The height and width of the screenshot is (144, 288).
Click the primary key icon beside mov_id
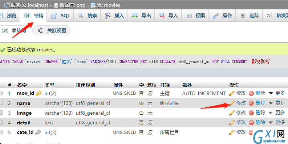click(38, 93)
